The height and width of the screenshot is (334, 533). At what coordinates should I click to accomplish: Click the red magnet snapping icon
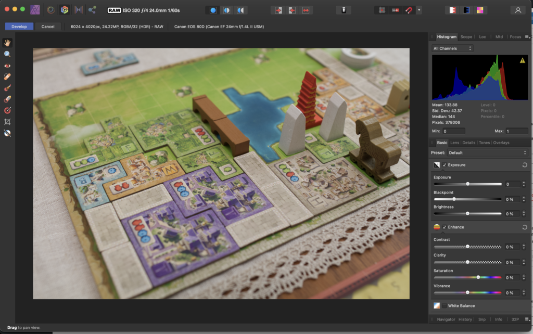[409, 10]
